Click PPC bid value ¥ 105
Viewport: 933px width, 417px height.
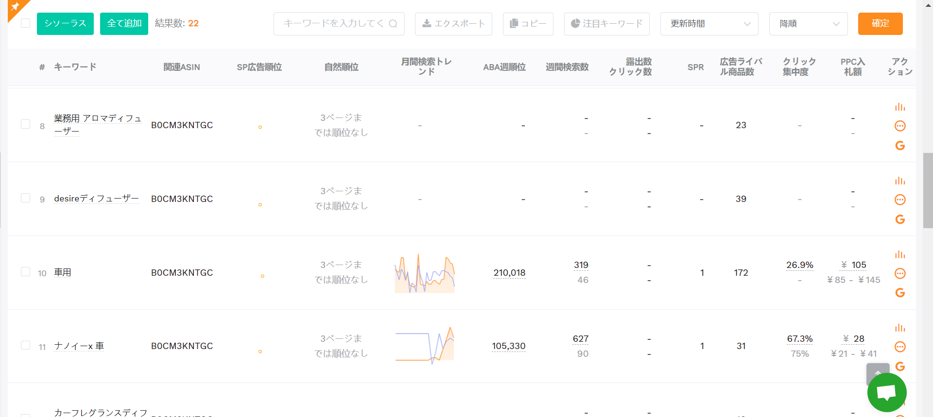coord(854,265)
